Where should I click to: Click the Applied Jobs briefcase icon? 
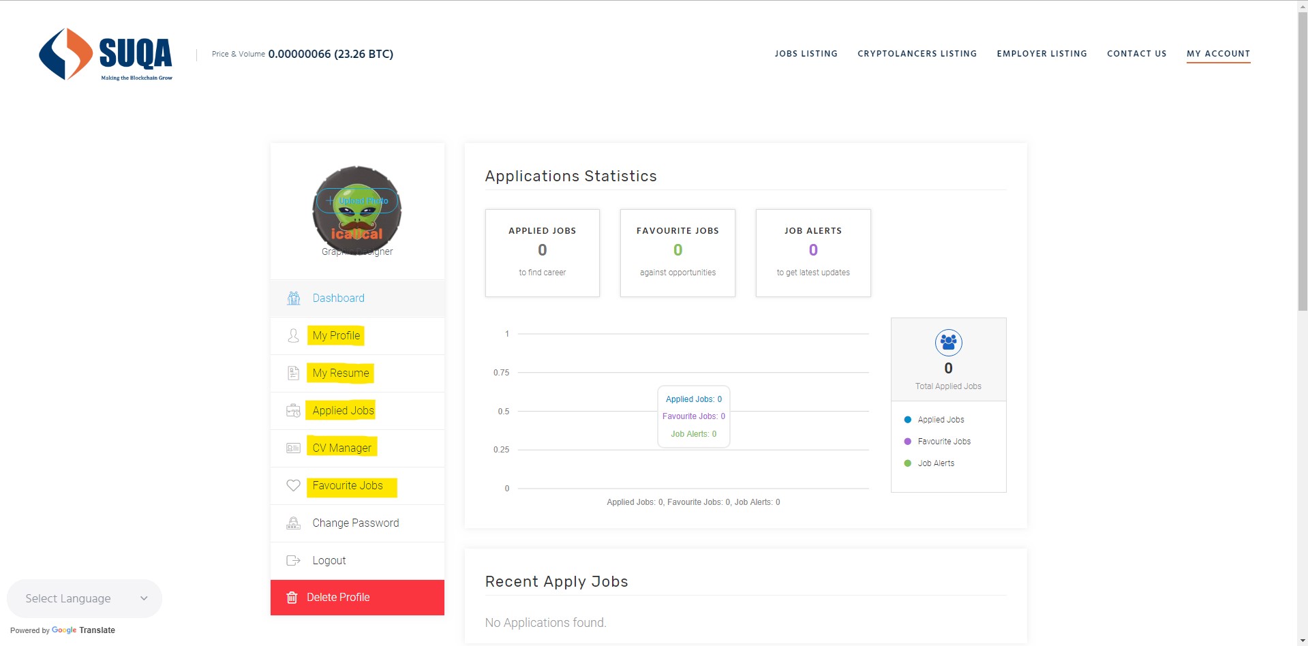click(x=294, y=410)
